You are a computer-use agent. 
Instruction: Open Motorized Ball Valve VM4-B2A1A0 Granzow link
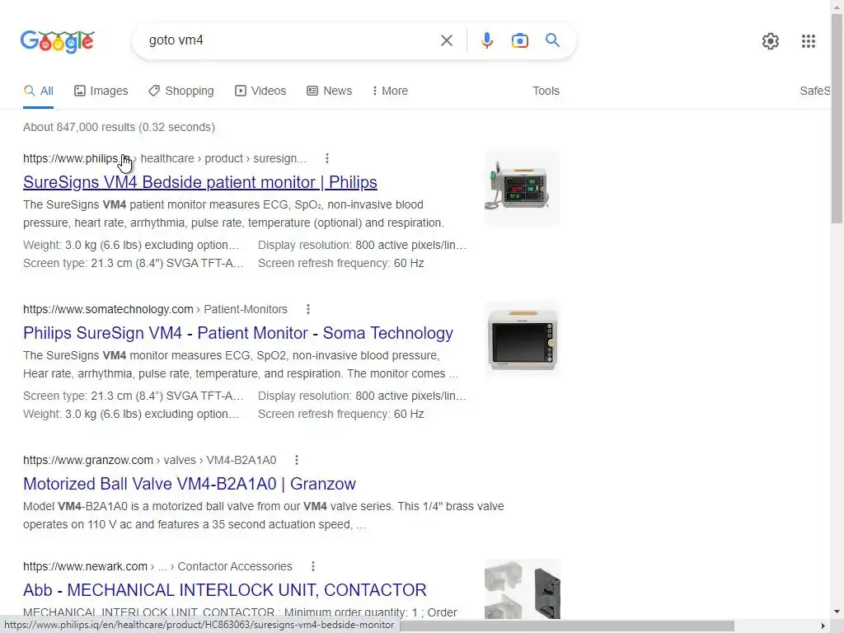pos(190,483)
